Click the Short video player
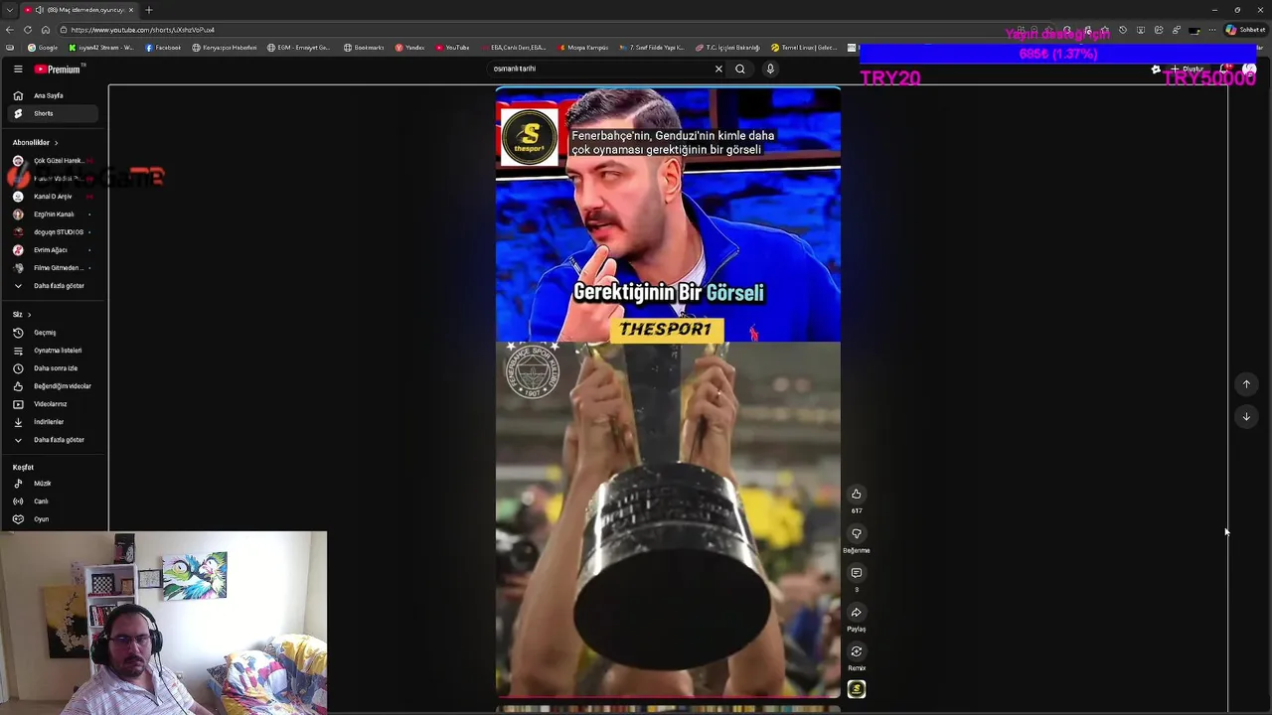 [668, 392]
